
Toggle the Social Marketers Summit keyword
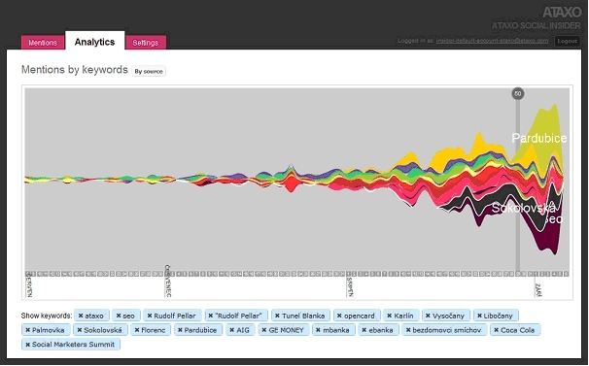[71, 345]
